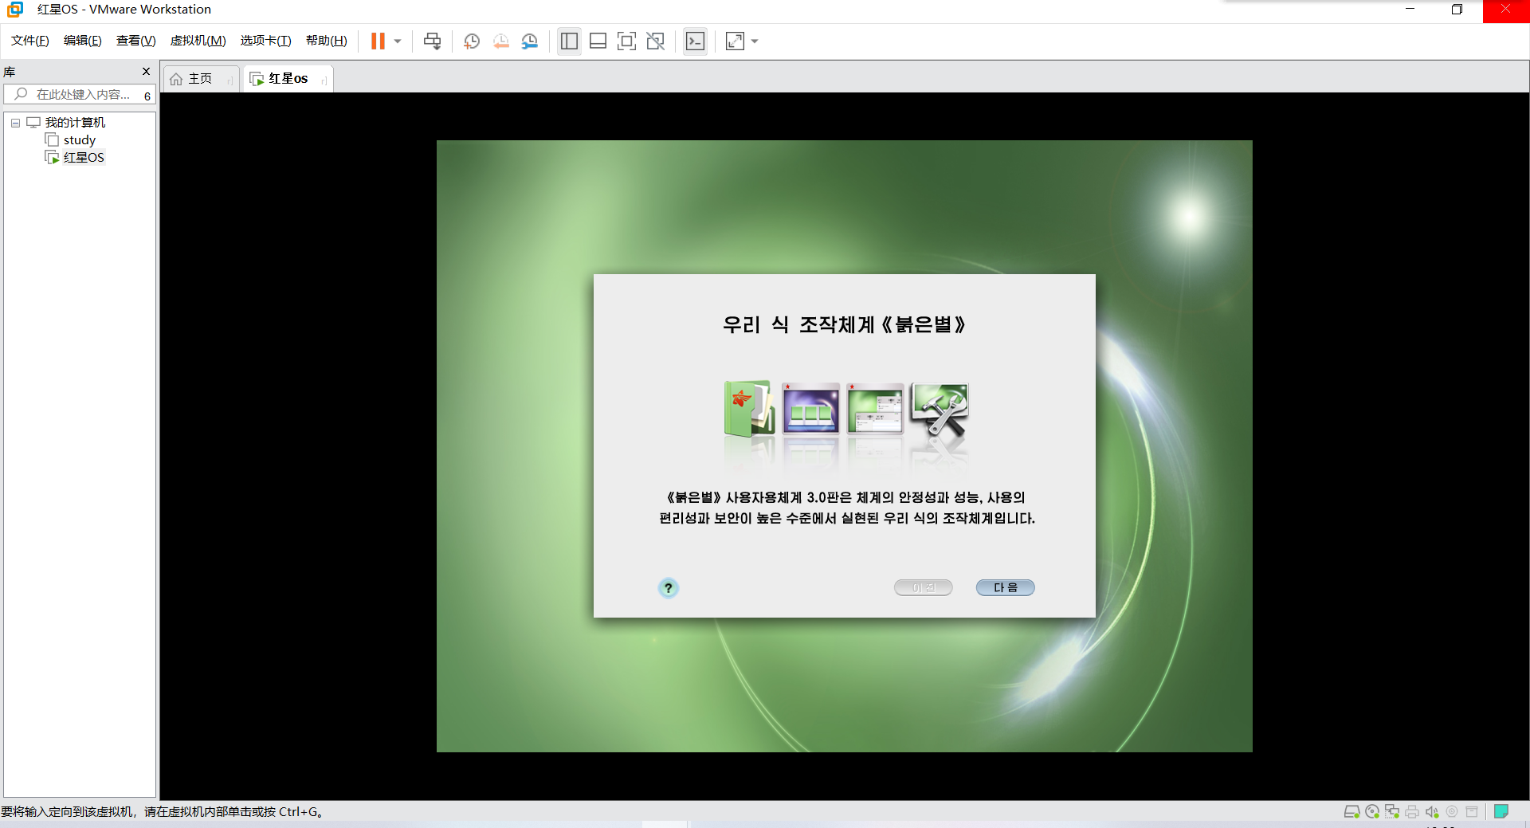Click the purple desktop screen icon

pyautogui.click(x=811, y=408)
